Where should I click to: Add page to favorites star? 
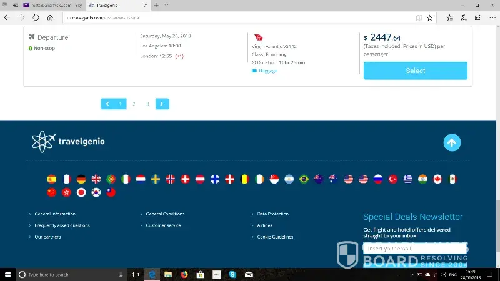(430, 18)
